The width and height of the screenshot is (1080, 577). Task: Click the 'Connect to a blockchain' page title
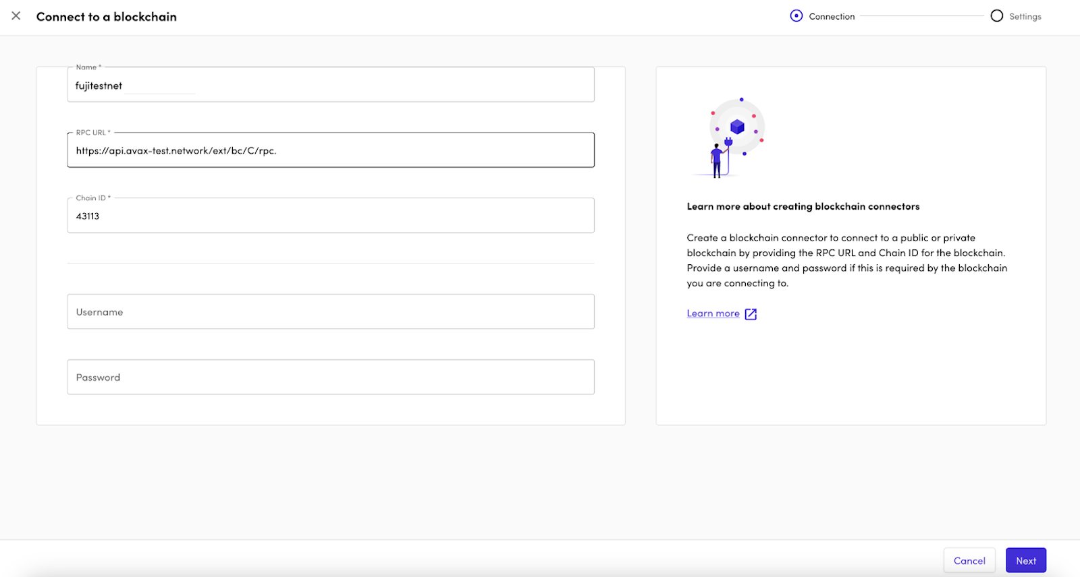tap(107, 17)
